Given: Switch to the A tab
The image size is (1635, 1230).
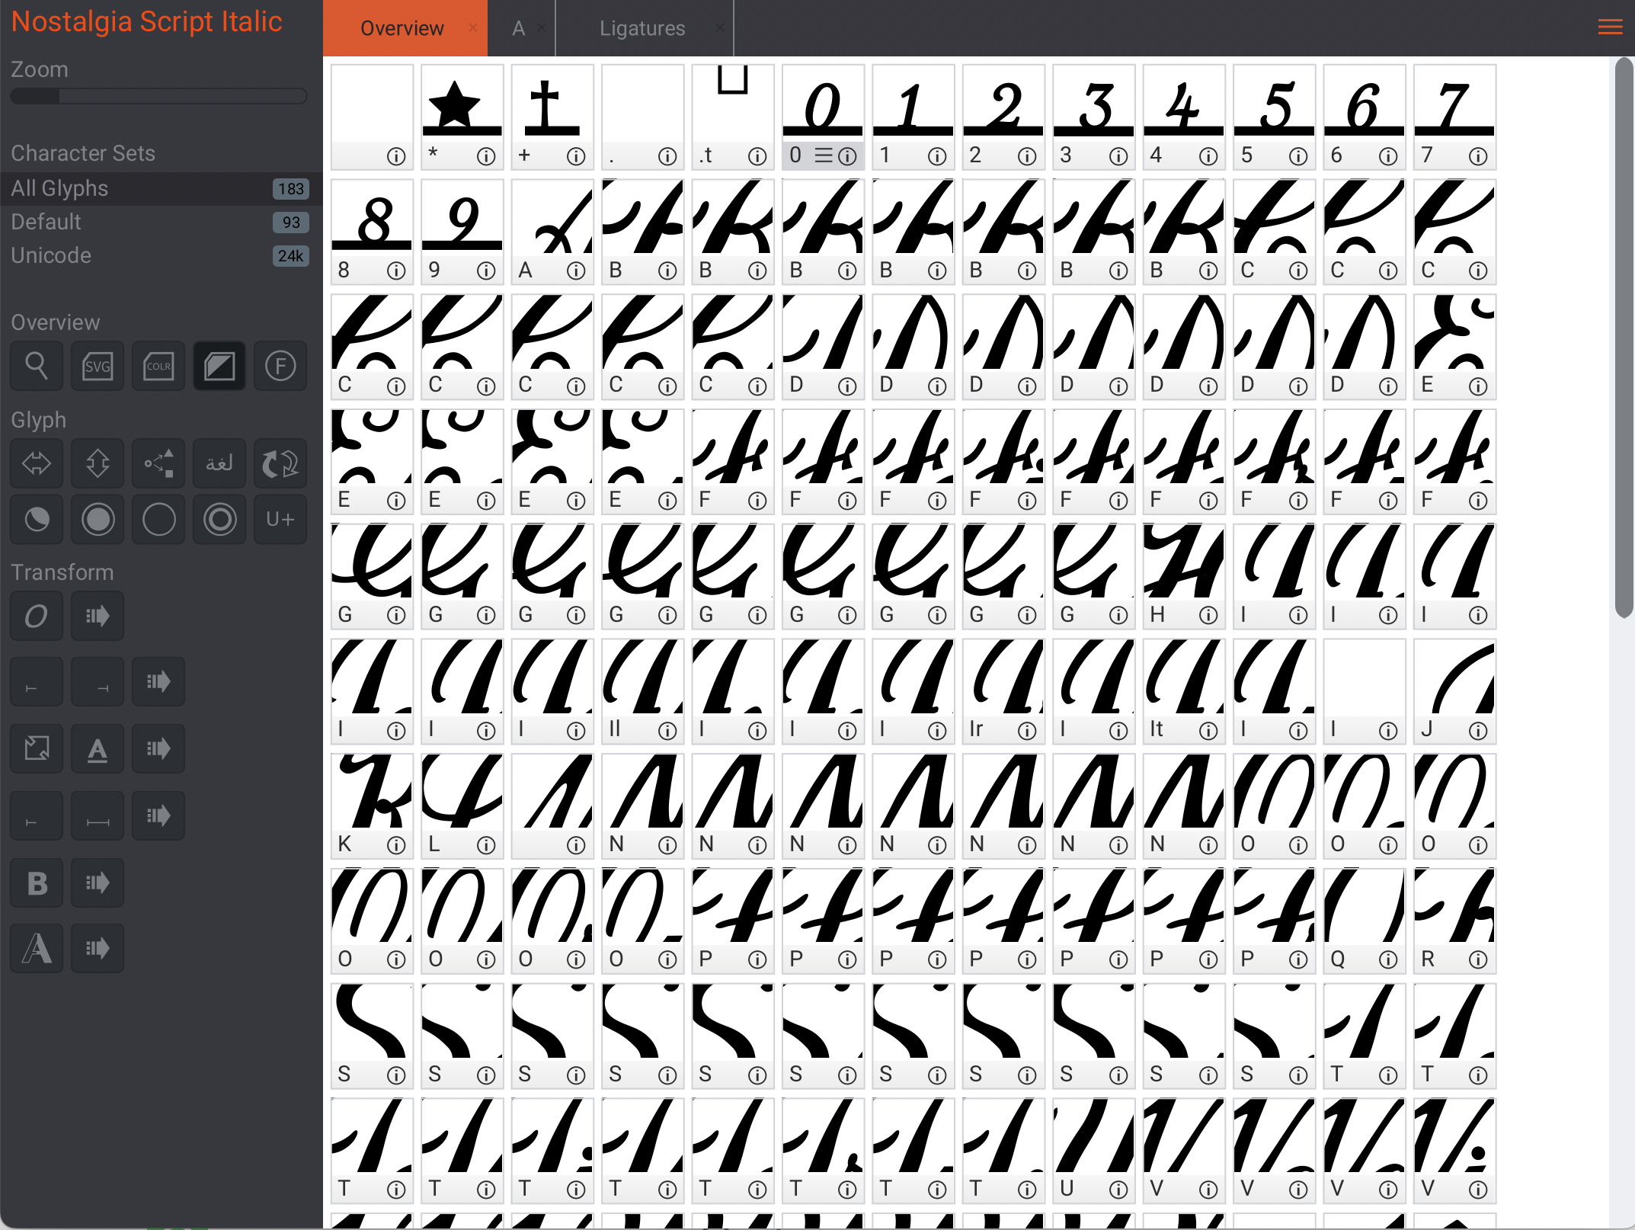Looking at the screenshot, I should pos(519,28).
